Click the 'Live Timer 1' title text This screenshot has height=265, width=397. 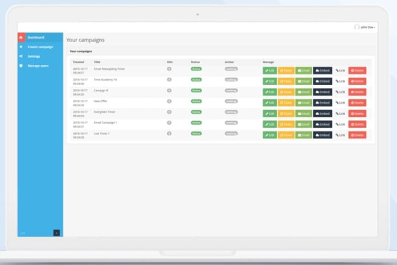tap(102, 133)
